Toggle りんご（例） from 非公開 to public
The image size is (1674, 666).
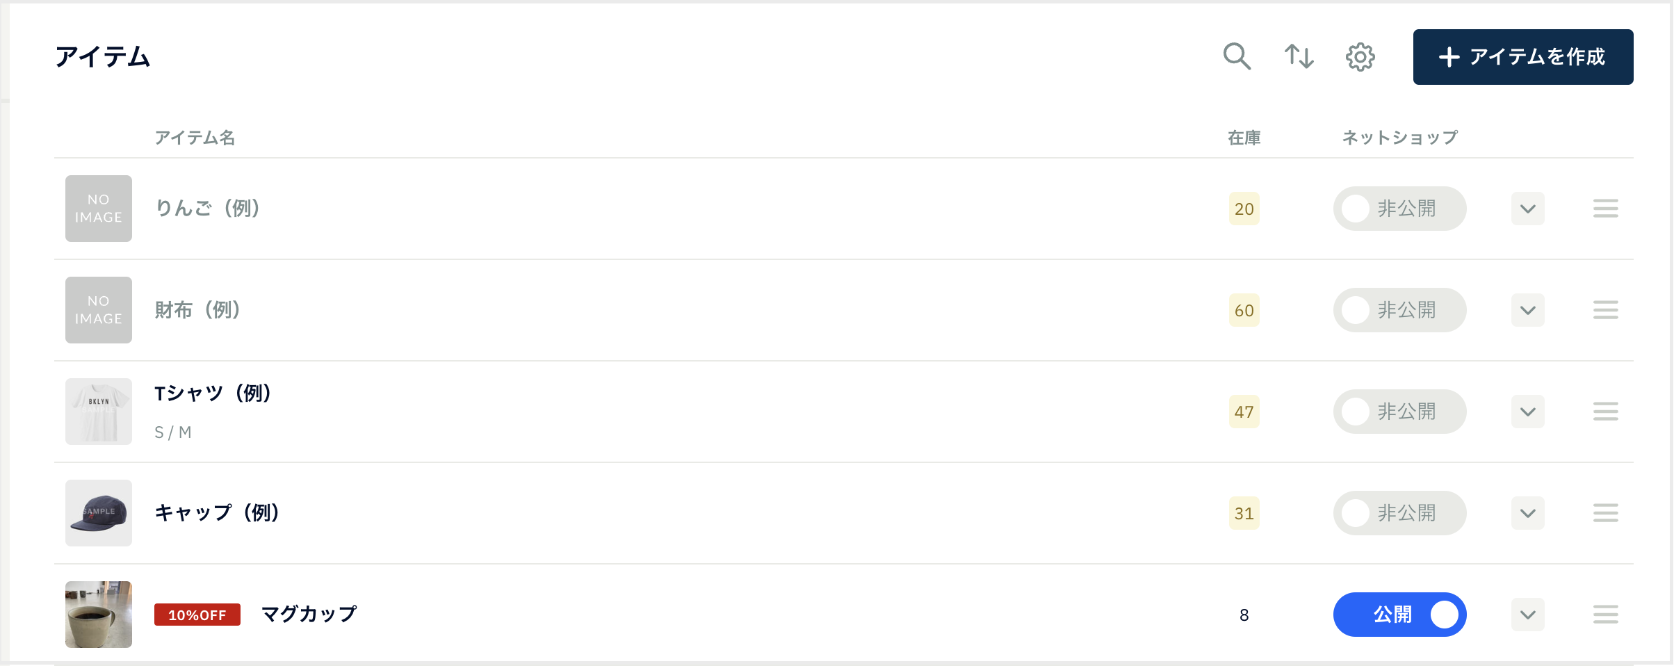(1399, 209)
